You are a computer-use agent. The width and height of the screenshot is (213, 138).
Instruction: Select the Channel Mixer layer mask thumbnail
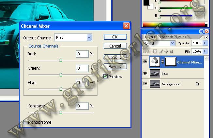click(172, 62)
